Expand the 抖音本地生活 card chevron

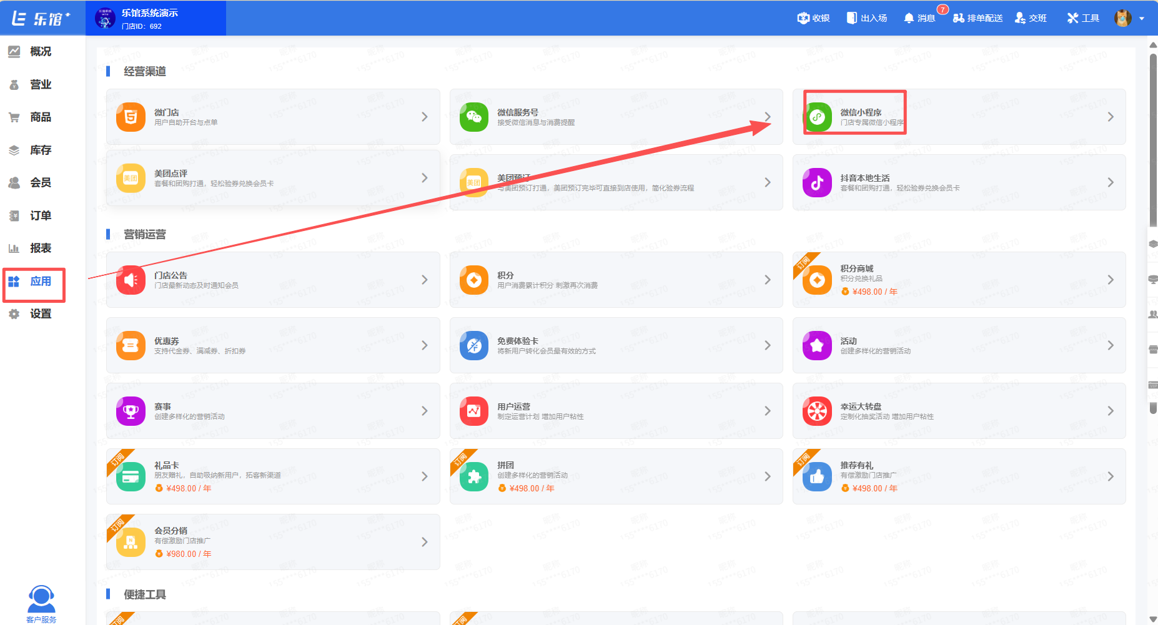tap(1111, 182)
